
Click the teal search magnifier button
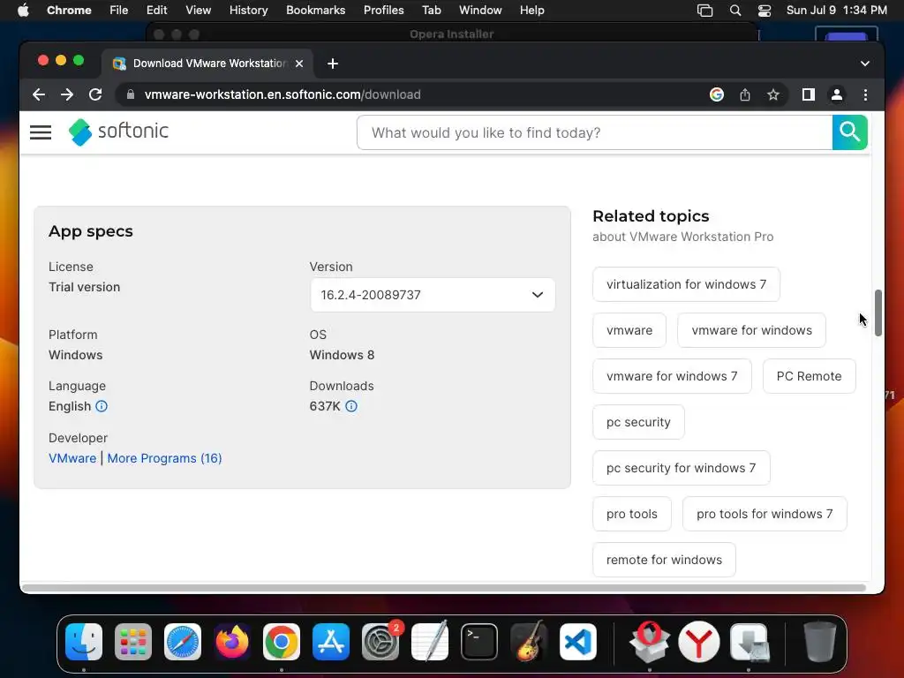pyautogui.click(x=849, y=132)
